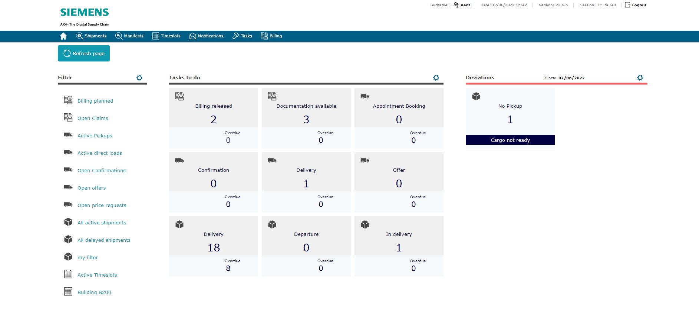699x334 pixels.
Task: Open the Shipments menu
Action: pyautogui.click(x=91, y=36)
